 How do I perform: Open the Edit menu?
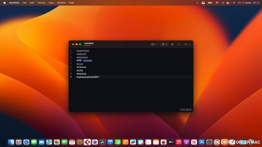pos(32,3)
